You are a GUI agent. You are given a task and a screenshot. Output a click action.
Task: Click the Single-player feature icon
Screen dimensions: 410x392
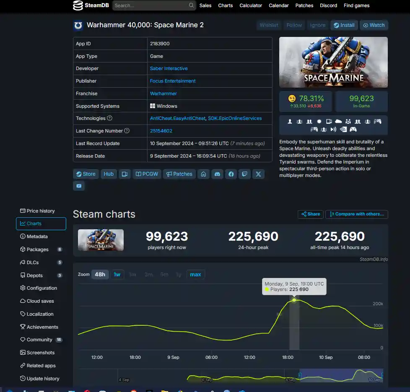click(x=290, y=121)
